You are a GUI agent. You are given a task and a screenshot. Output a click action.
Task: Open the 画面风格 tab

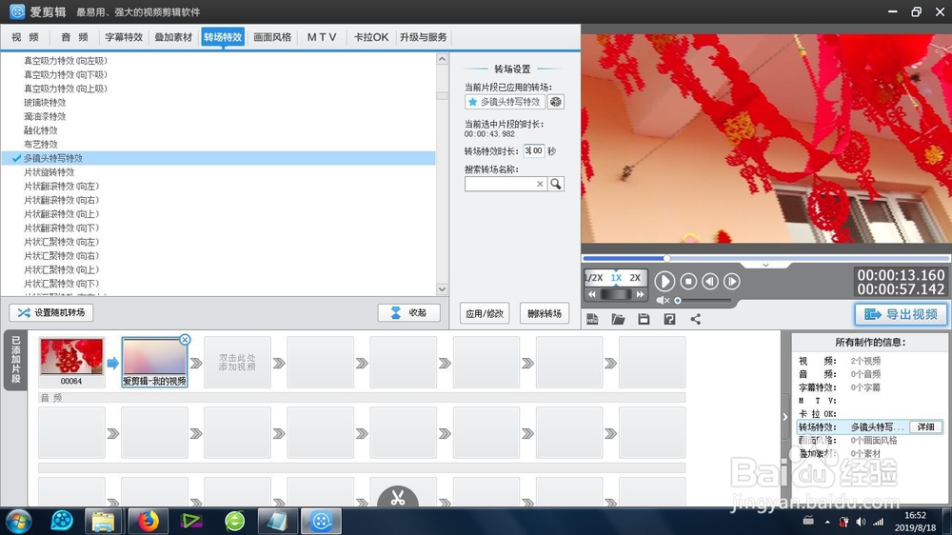pyautogui.click(x=272, y=37)
